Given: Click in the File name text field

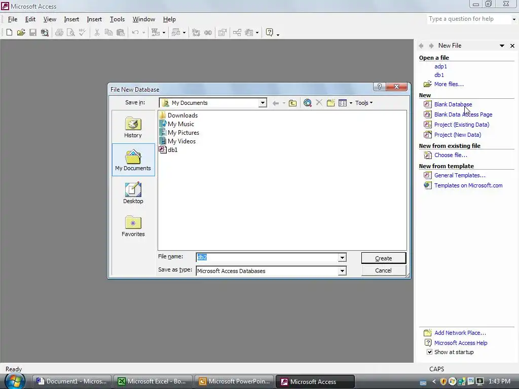Looking at the screenshot, I should tap(267, 257).
